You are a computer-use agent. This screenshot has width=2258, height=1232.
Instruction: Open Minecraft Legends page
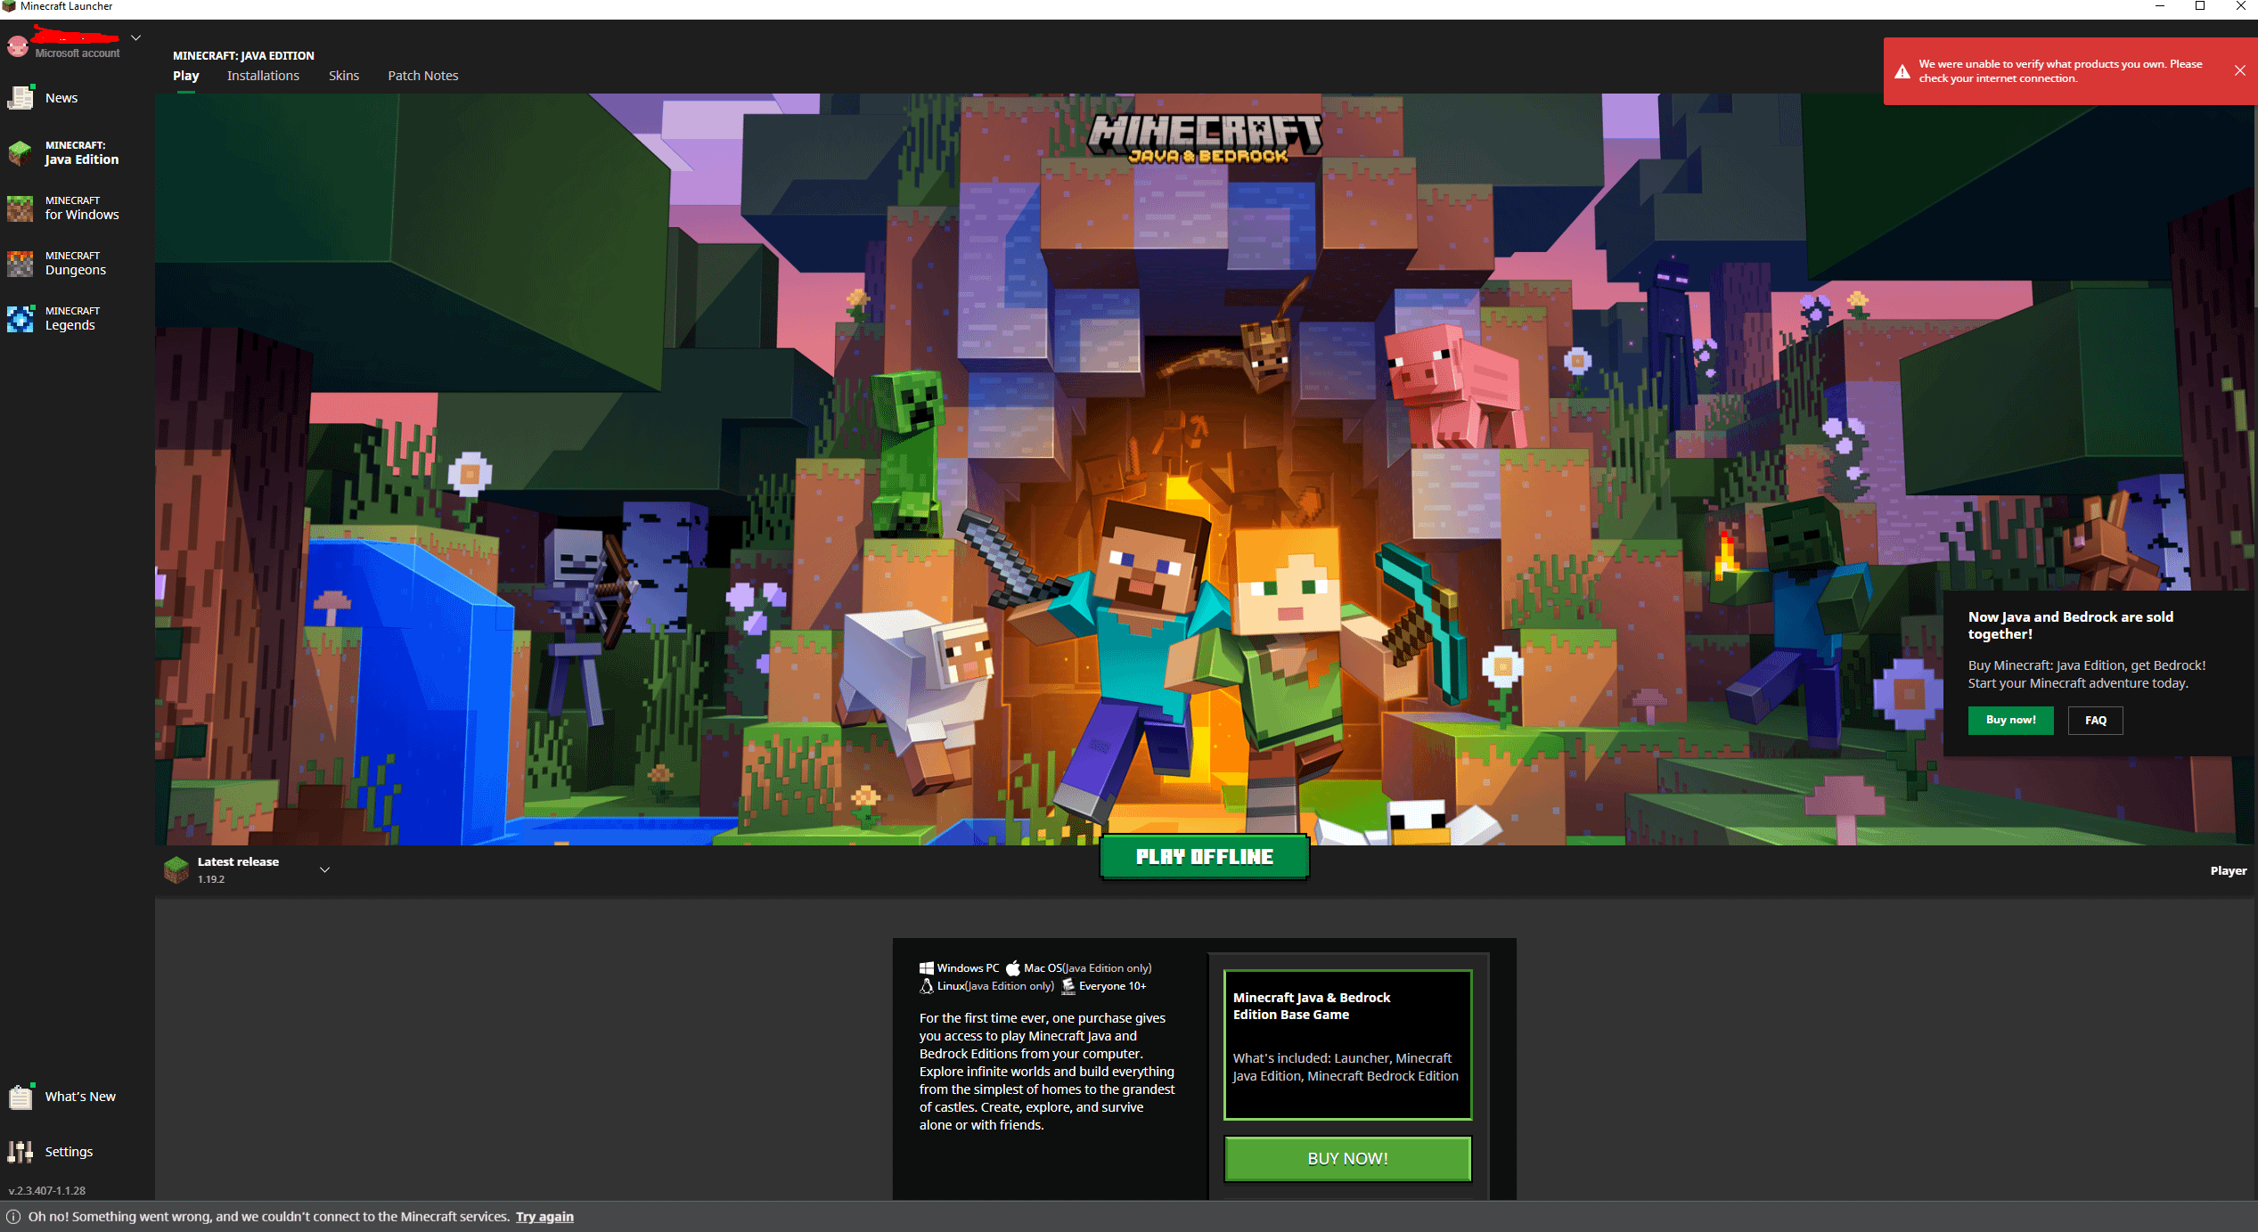coord(71,318)
